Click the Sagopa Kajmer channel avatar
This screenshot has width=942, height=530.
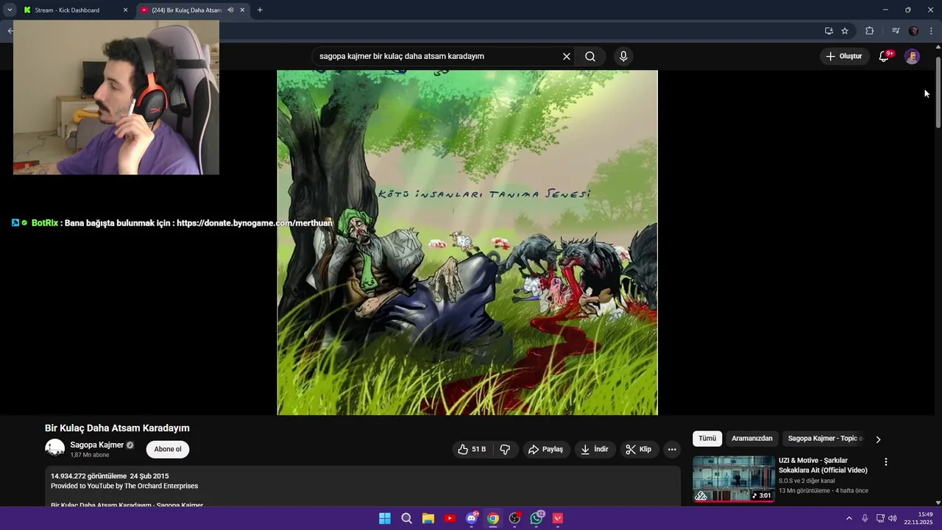[54, 448]
